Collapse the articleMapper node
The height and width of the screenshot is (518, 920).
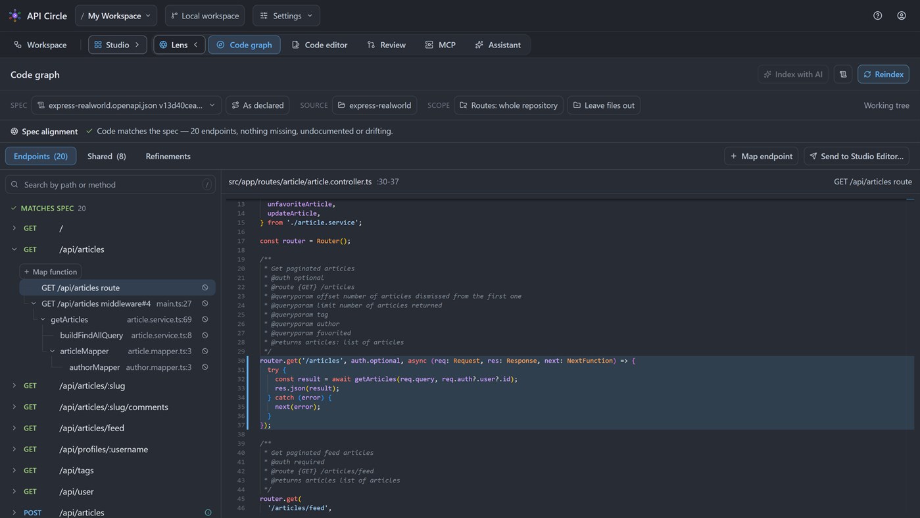[52, 351]
